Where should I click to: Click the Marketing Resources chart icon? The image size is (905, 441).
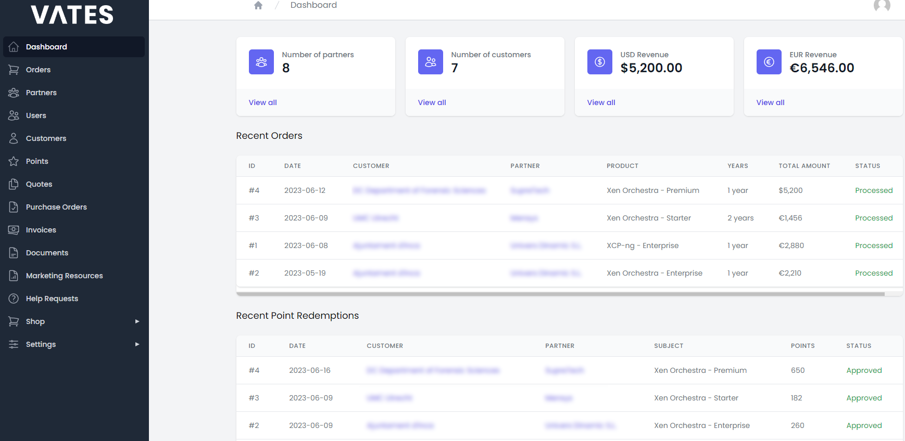tap(14, 276)
